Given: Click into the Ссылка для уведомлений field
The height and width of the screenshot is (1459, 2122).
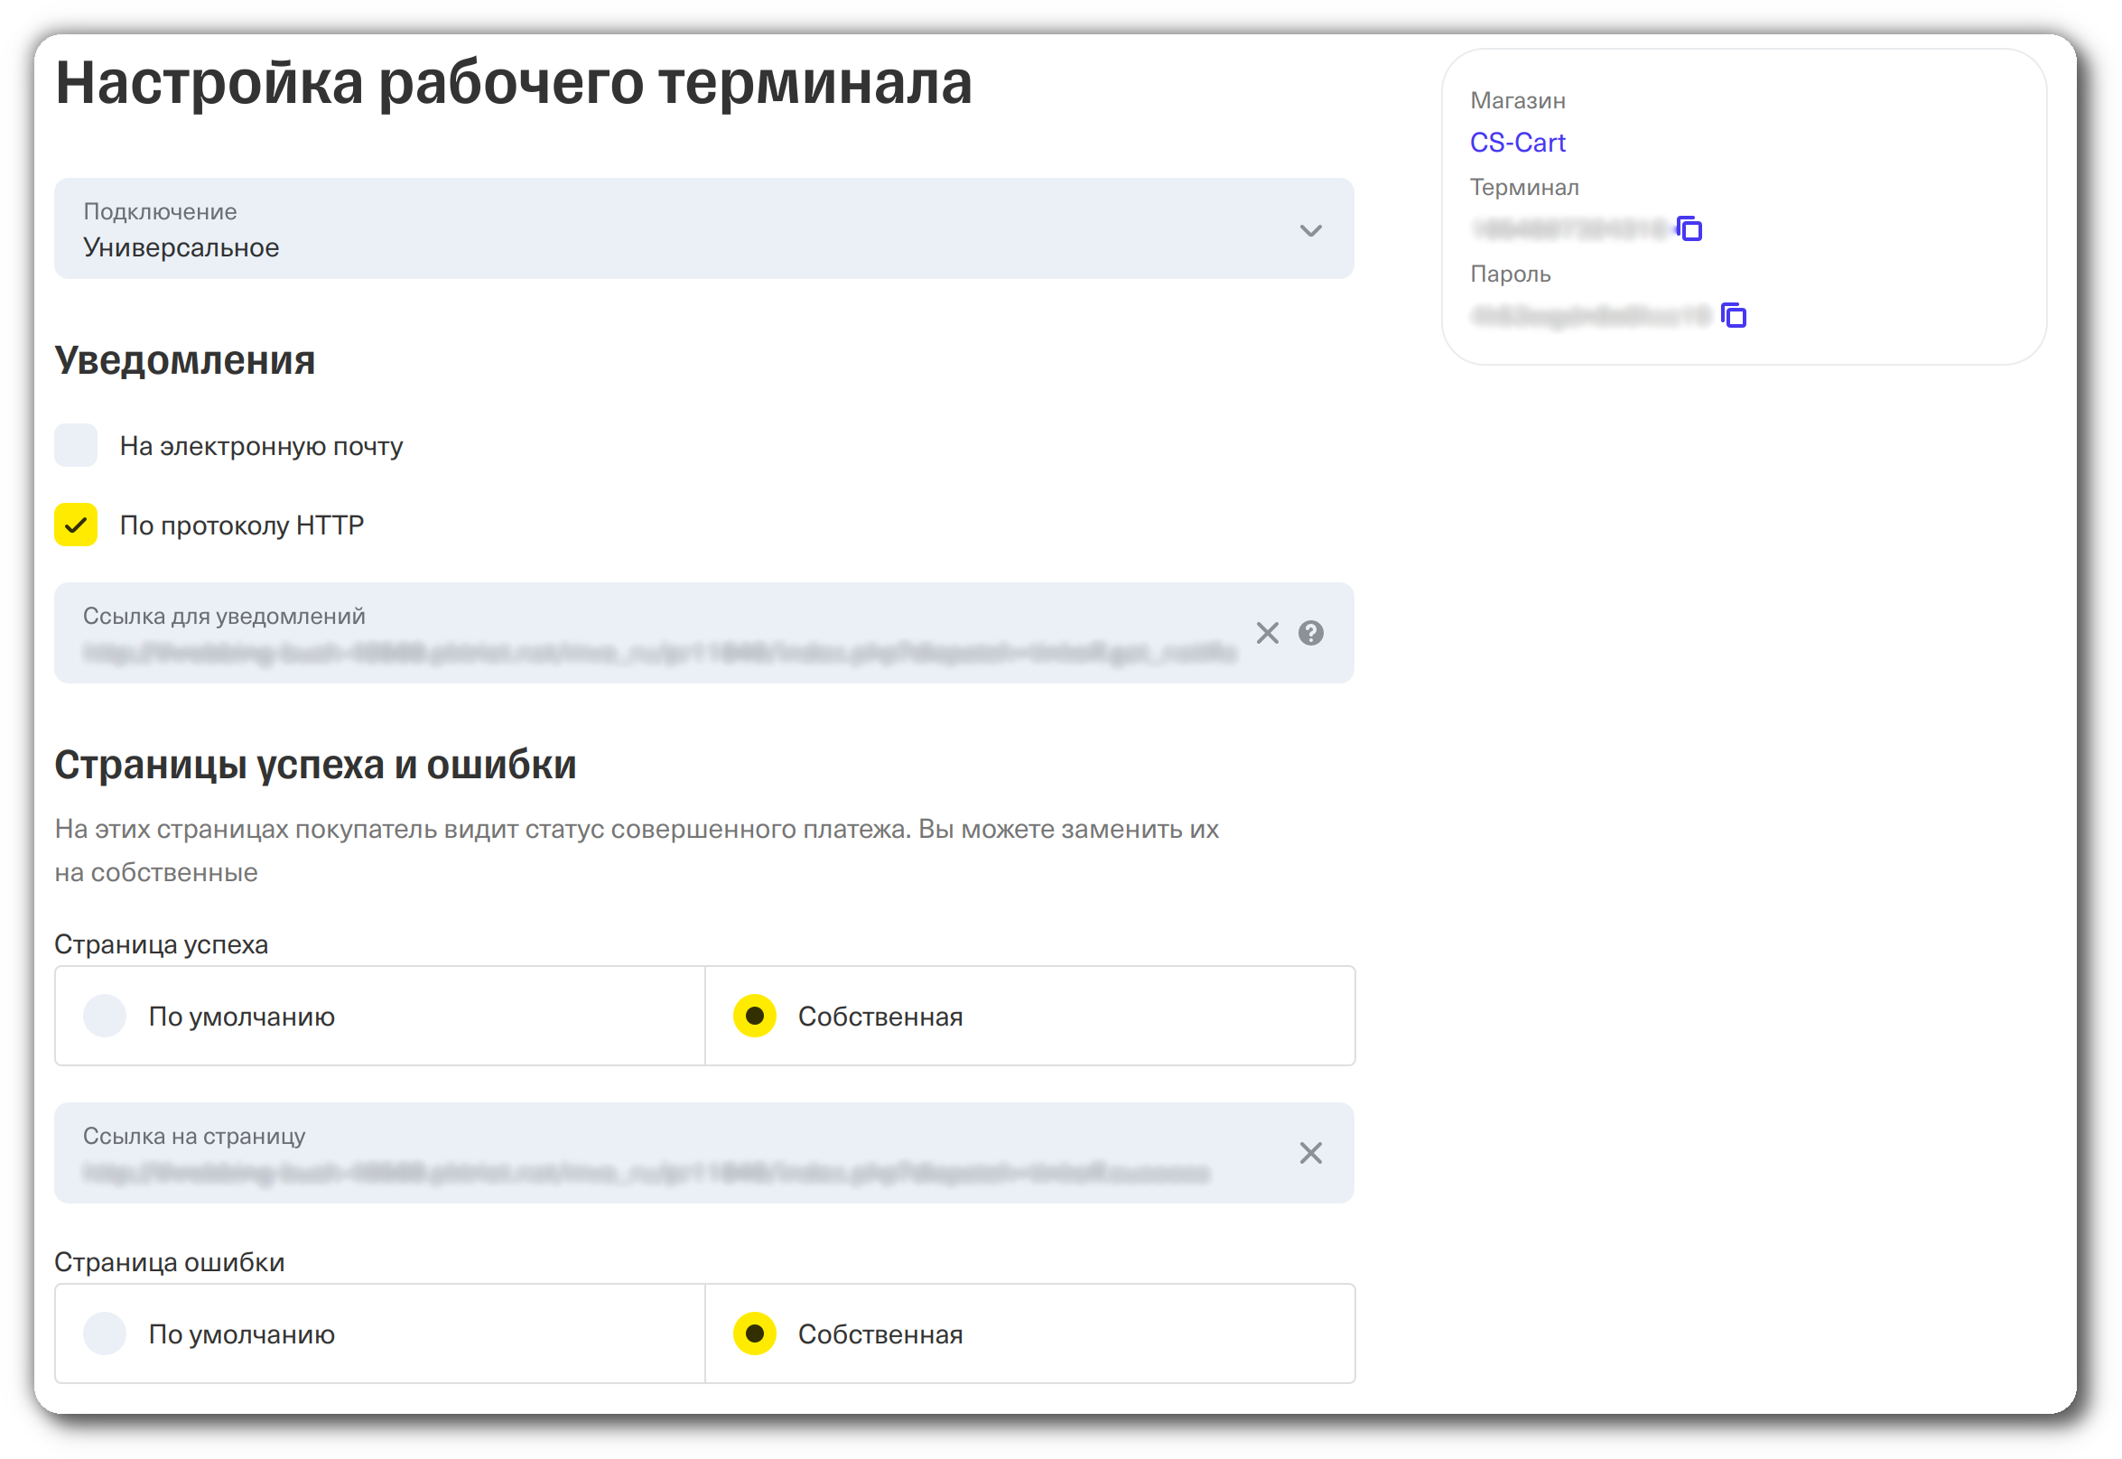Looking at the screenshot, I should pyautogui.click(x=658, y=651).
